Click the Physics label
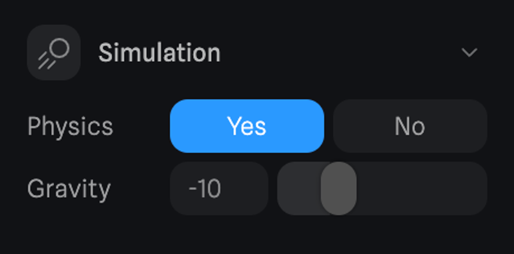The height and width of the screenshot is (254, 514). pyautogui.click(x=70, y=126)
